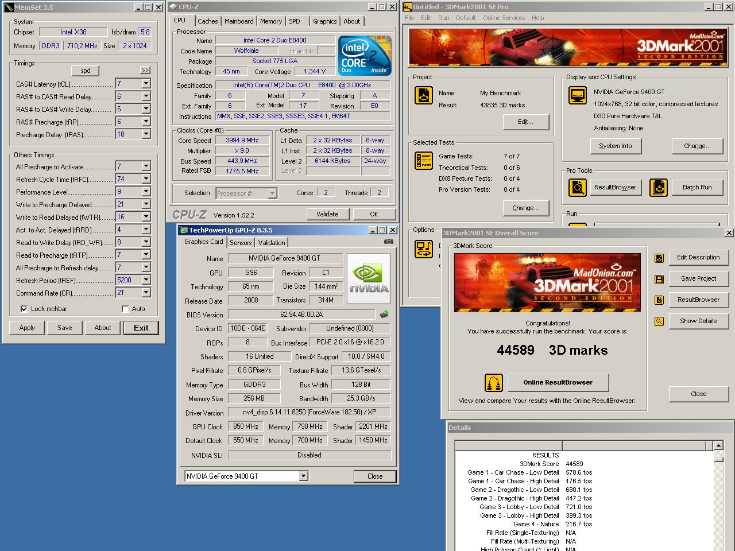Open the Refresh Cycle Time (tRFC) dropdown
The image size is (735, 551).
pos(146,179)
